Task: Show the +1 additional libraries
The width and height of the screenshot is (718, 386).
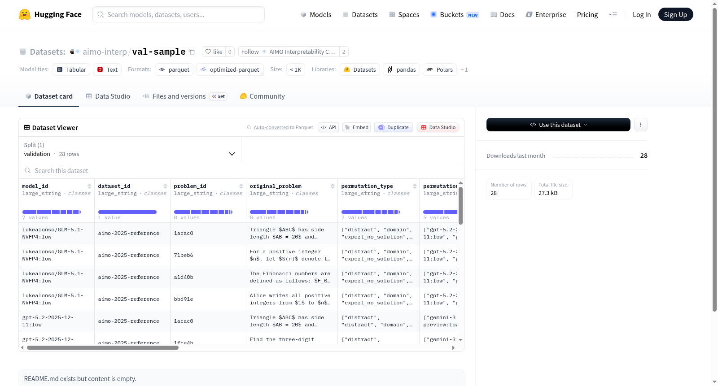Action: point(464,69)
